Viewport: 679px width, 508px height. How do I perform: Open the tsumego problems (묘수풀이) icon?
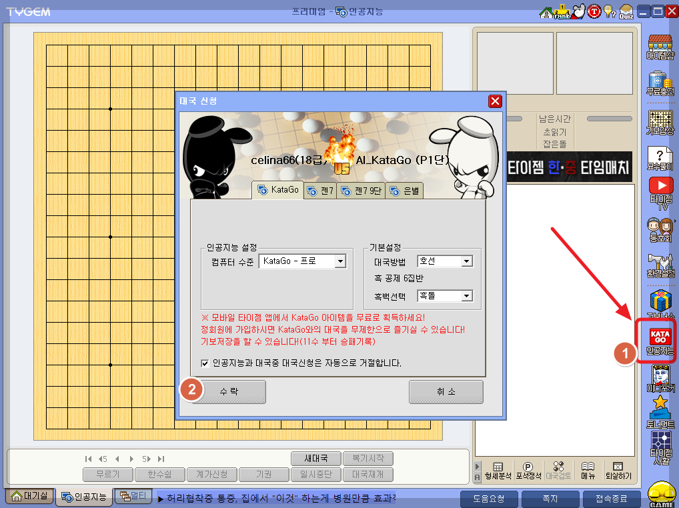point(660,159)
